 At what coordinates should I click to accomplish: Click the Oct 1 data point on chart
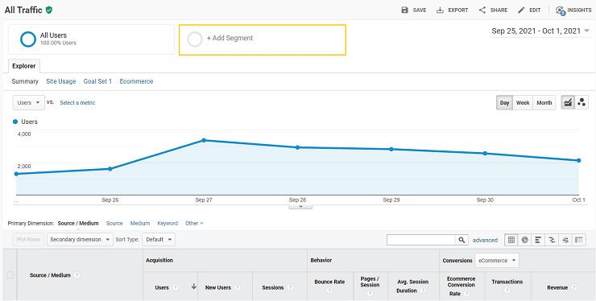pos(578,160)
